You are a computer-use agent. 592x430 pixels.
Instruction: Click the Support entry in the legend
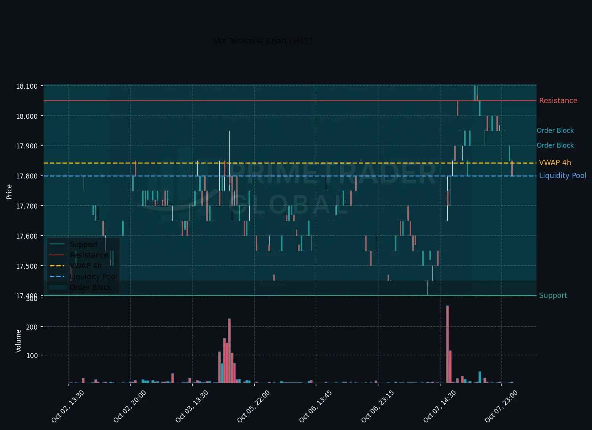coord(84,244)
